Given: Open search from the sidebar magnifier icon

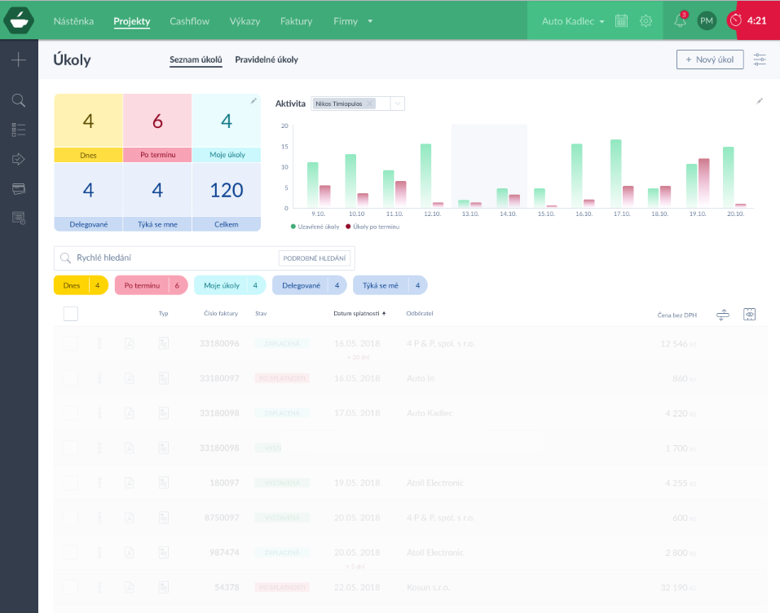Looking at the screenshot, I should 19,100.
